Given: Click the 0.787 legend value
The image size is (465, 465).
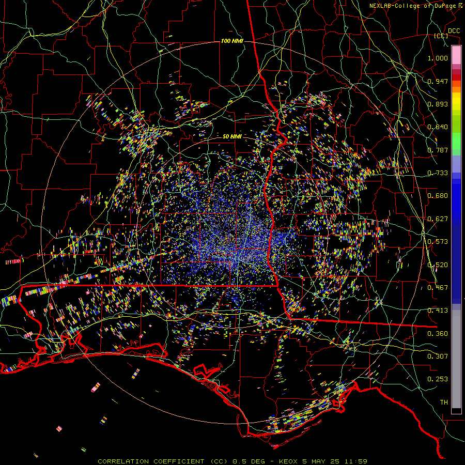Looking at the screenshot, I should pos(438,150).
